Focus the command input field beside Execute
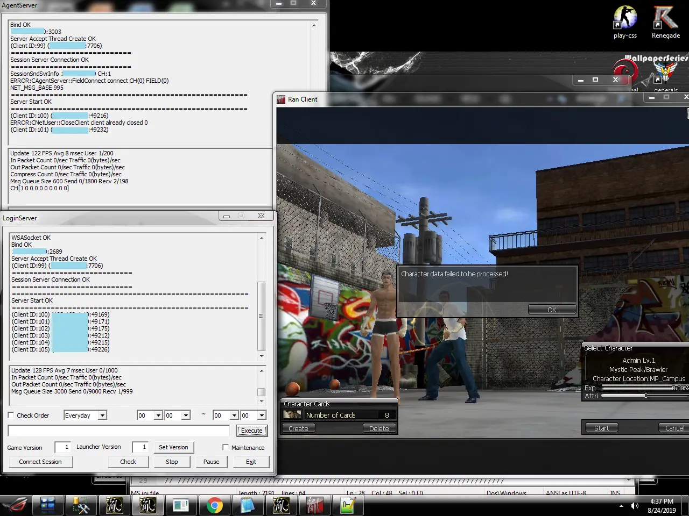 point(119,431)
